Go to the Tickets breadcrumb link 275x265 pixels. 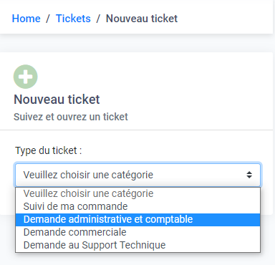(x=73, y=19)
